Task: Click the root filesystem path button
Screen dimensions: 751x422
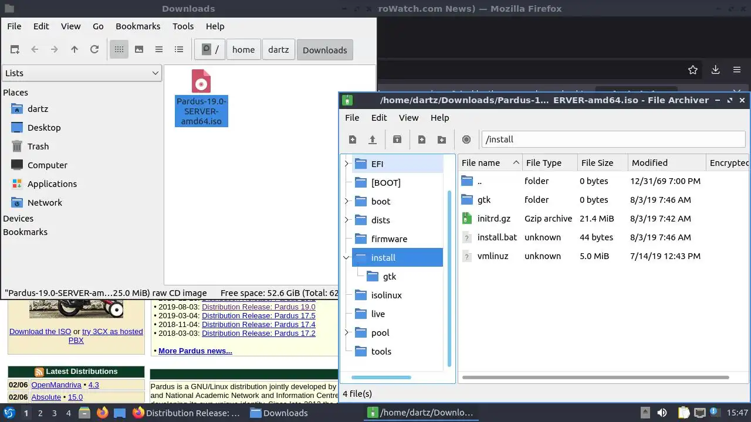Action: point(210,50)
